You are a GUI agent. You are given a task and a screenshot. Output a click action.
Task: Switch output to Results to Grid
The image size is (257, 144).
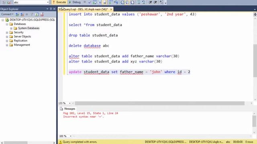[127, 2]
